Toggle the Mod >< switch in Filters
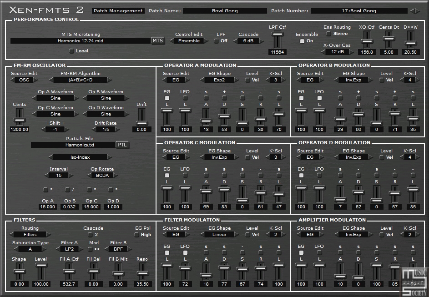 pyautogui.click(x=90, y=249)
